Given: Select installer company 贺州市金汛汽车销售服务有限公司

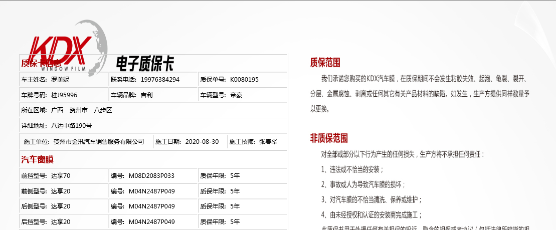Looking at the screenshot, I should coord(98,141).
